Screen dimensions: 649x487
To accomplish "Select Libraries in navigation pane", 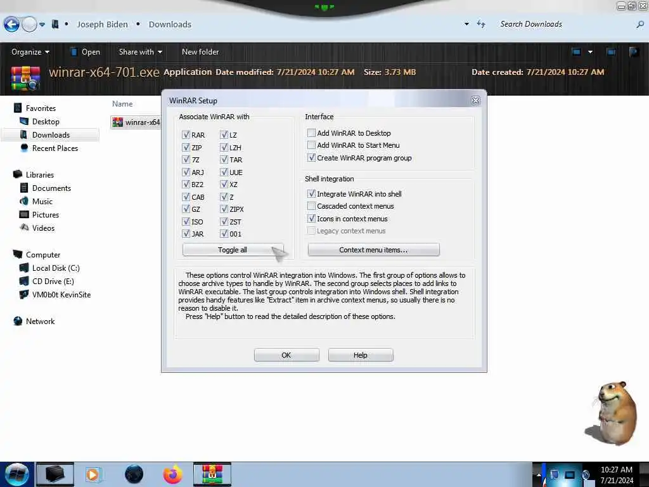I will coord(40,174).
